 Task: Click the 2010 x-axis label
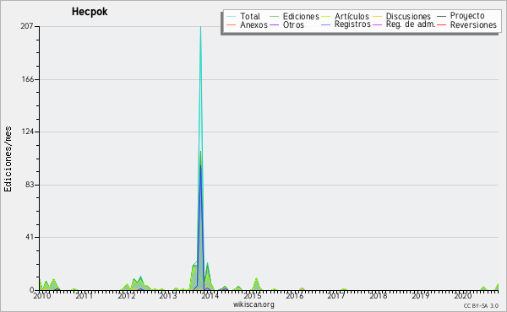point(42,295)
